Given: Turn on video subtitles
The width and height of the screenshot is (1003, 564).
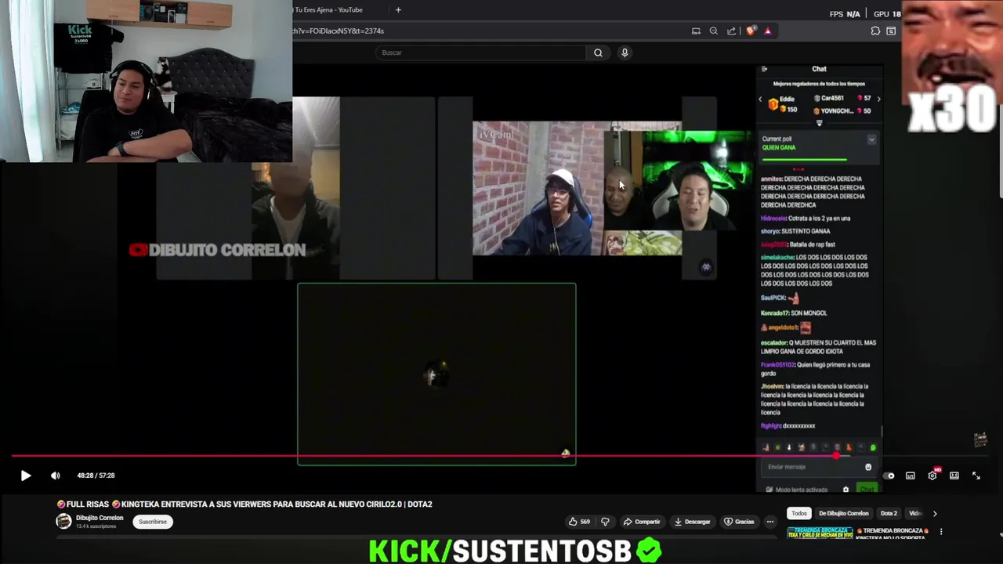Looking at the screenshot, I should tap(911, 475).
